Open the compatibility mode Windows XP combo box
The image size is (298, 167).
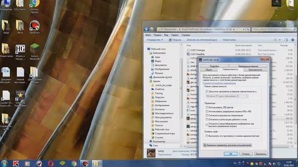tap(227, 96)
